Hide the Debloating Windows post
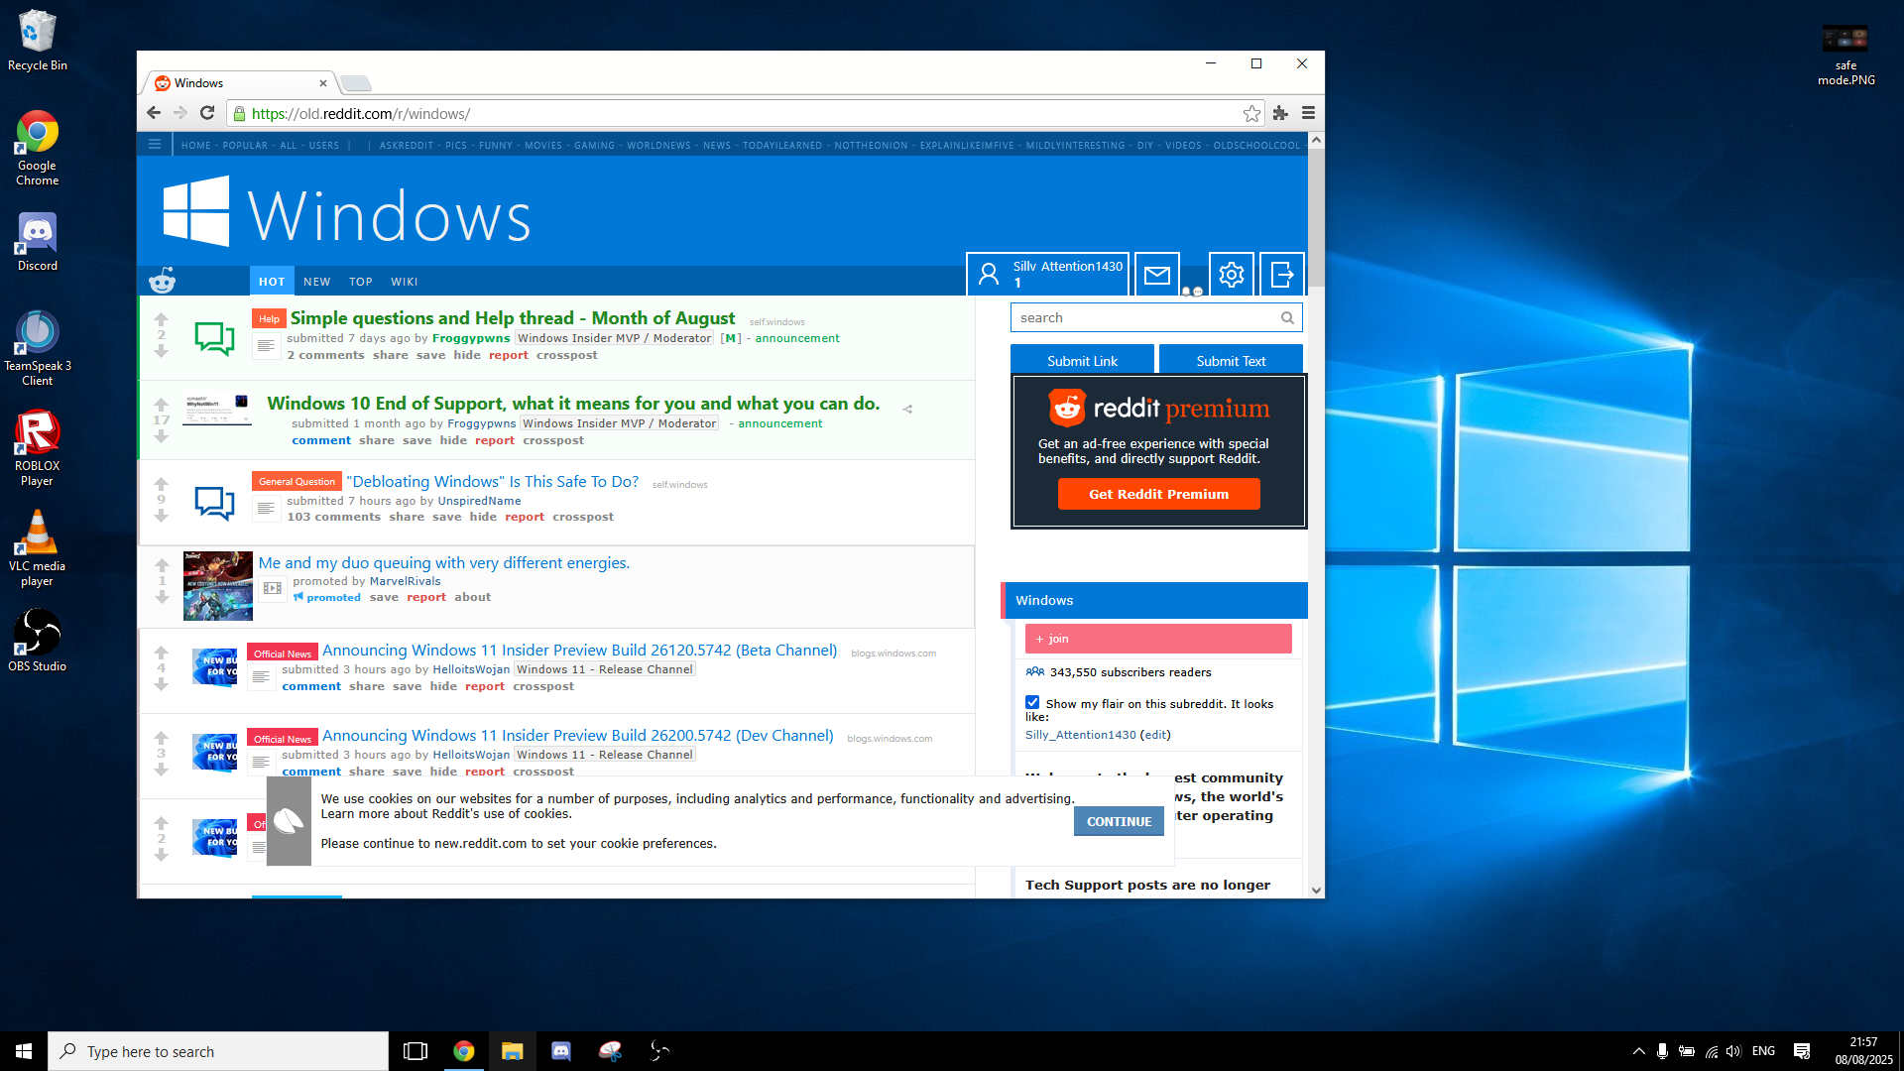Image resolution: width=1904 pixels, height=1071 pixels. (x=483, y=517)
